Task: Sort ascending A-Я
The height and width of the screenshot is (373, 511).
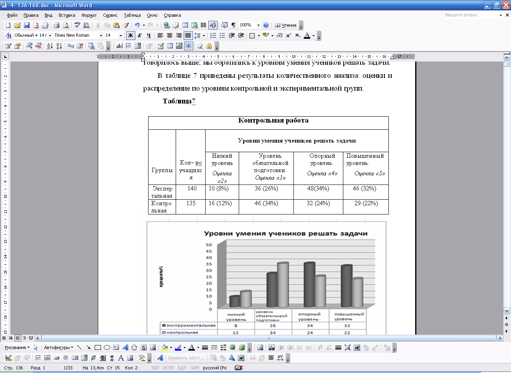Action: [50, 46]
